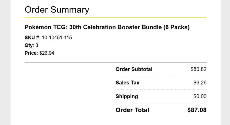Click the SKU number 10-10451-115
The width and height of the screenshot is (230, 125).
click(x=57, y=38)
